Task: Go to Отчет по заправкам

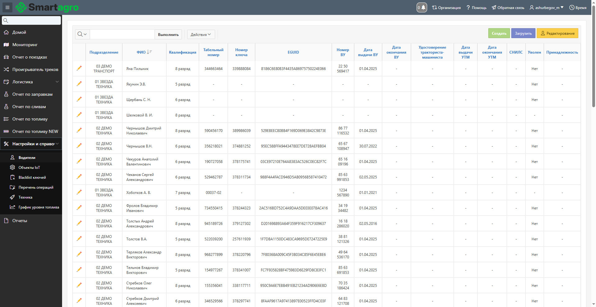Action: click(32, 94)
